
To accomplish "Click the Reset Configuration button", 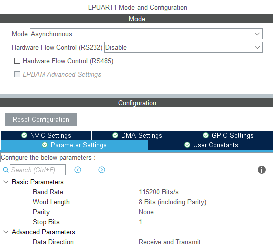I will point(41,119).
